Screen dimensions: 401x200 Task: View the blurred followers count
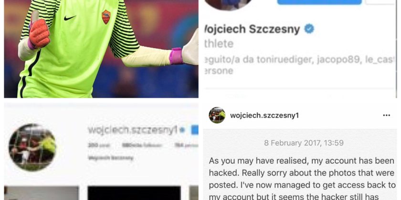pyautogui.click(x=142, y=145)
